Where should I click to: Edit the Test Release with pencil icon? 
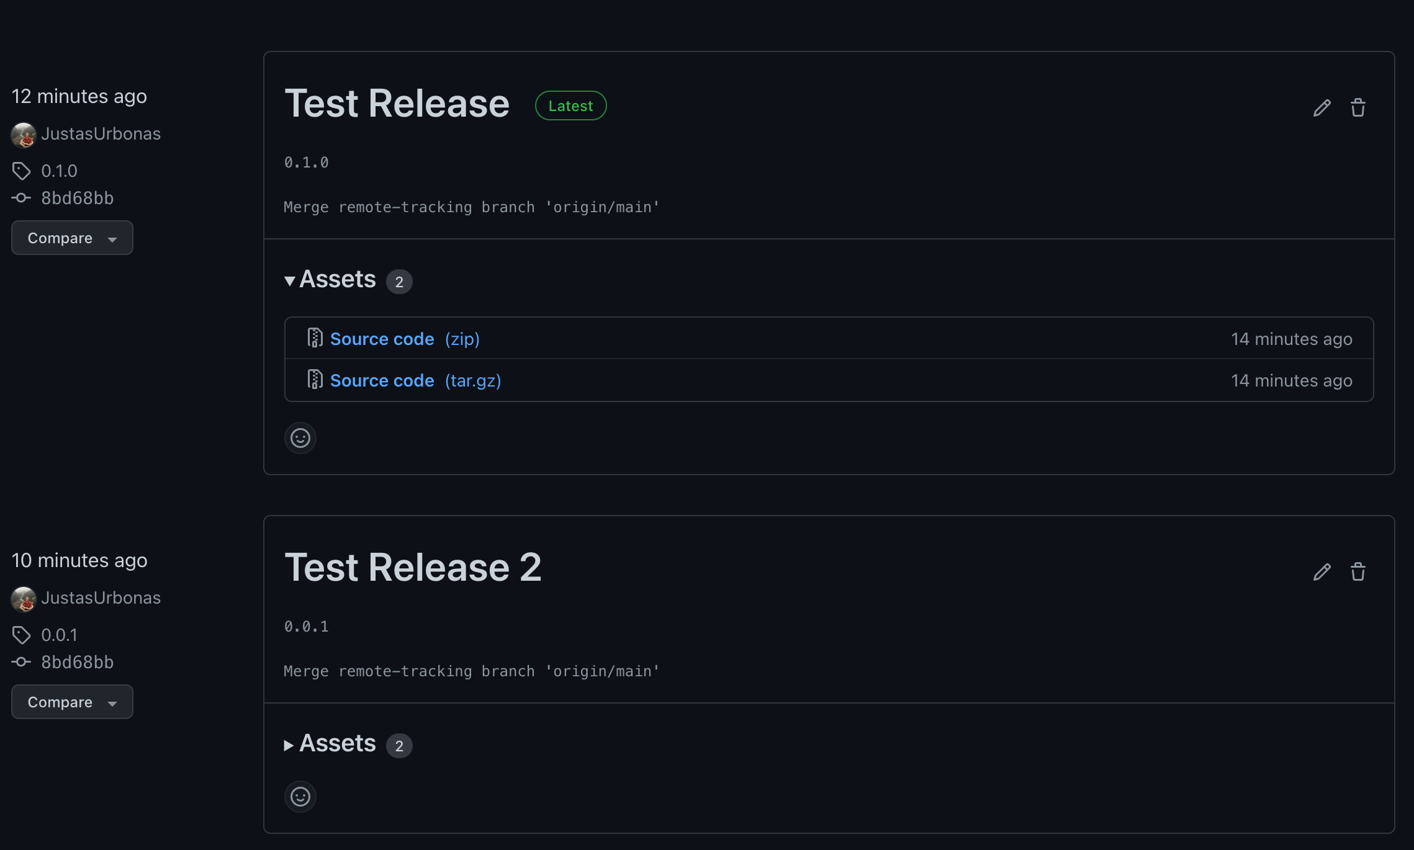tap(1322, 108)
